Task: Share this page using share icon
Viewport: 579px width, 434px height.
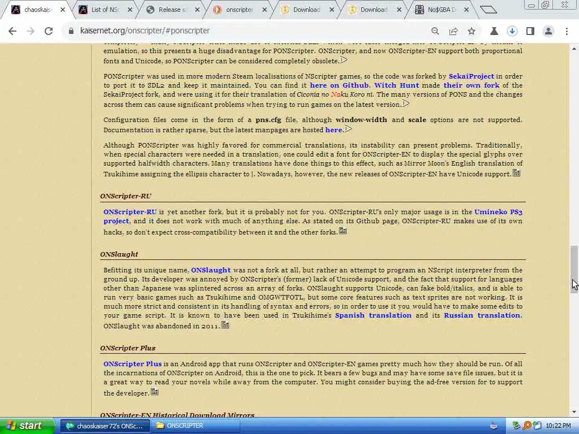Action: pos(453,31)
